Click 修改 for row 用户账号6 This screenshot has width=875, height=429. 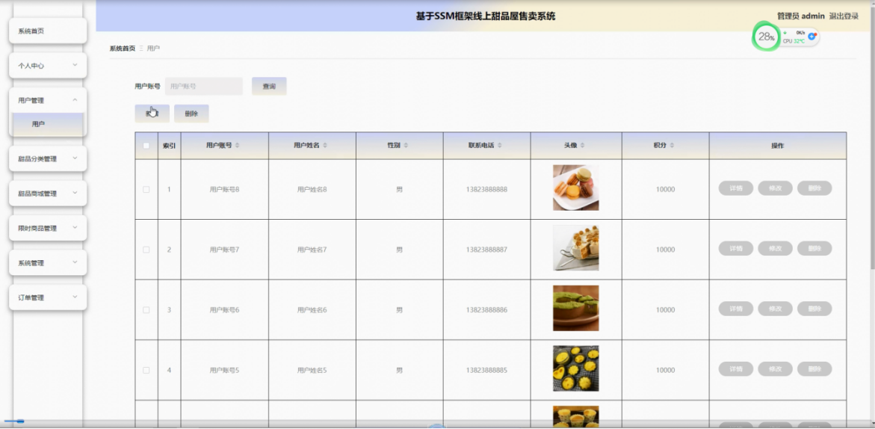pyautogui.click(x=775, y=309)
